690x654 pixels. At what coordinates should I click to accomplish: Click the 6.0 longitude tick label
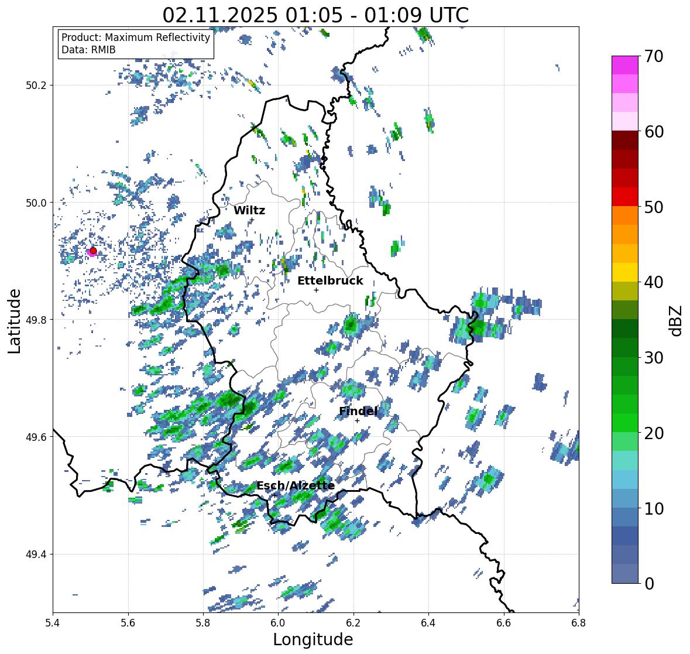point(278,622)
